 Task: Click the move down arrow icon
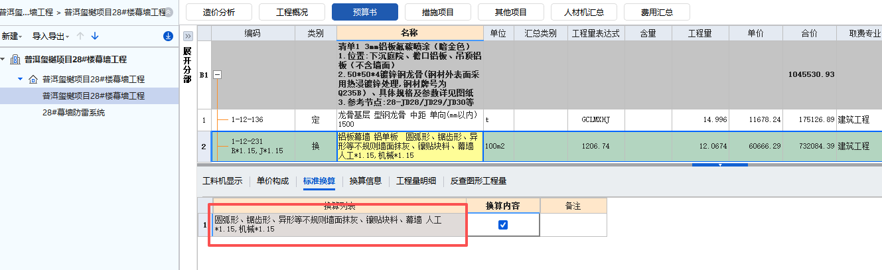(95, 36)
